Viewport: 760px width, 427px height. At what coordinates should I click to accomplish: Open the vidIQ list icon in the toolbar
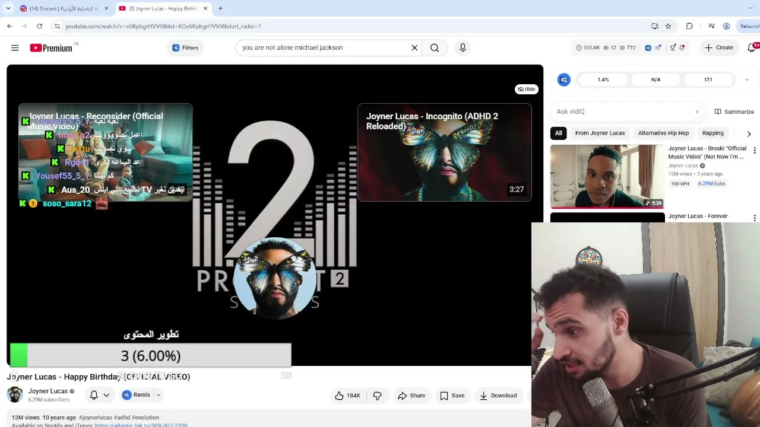point(658,47)
